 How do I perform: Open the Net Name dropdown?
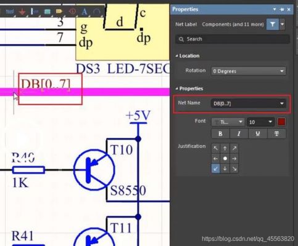click(x=249, y=103)
